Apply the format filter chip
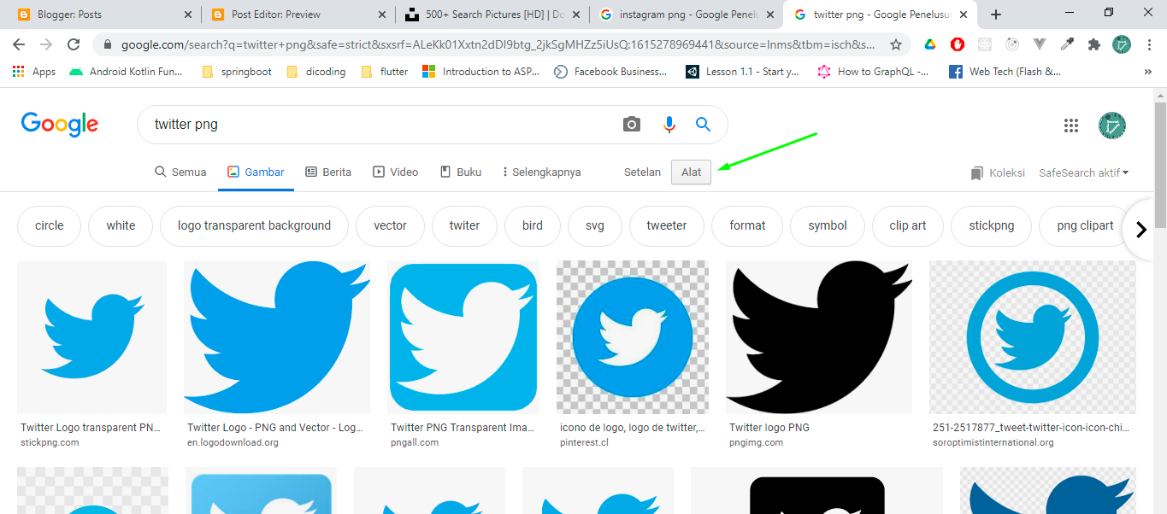This screenshot has height=514, width=1167. tap(747, 225)
